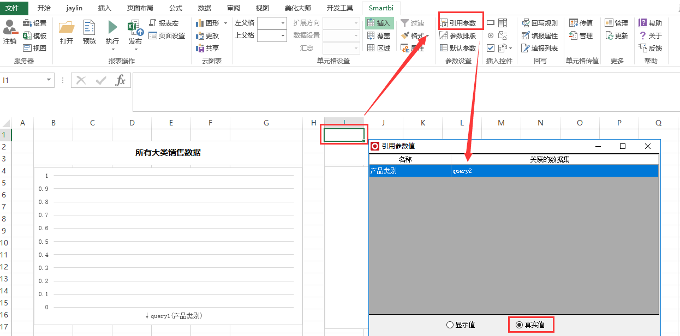
Task: Switch to the 开始 Home tab
Action: pyautogui.click(x=44, y=8)
